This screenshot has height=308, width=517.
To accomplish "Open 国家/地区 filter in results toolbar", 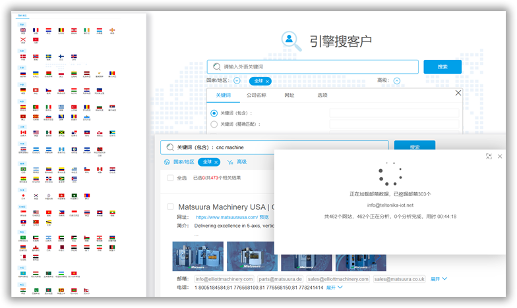I will [x=179, y=162].
